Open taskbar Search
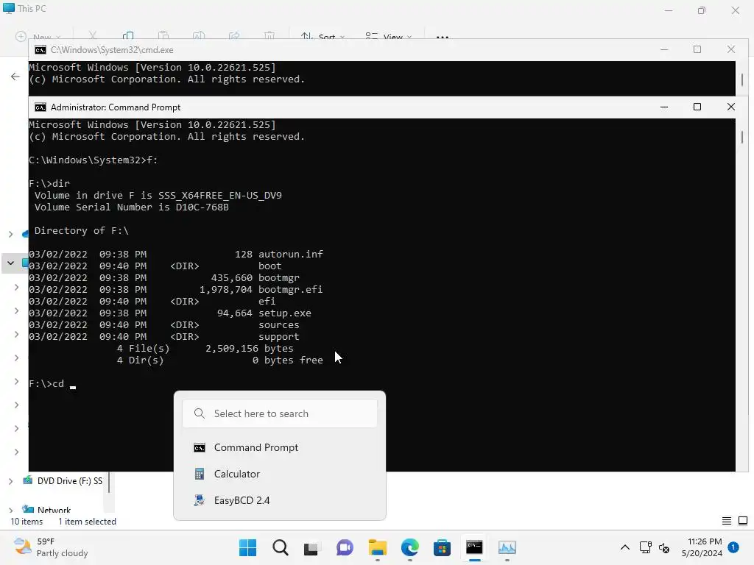754x565 pixels. (x=281, y=547)
